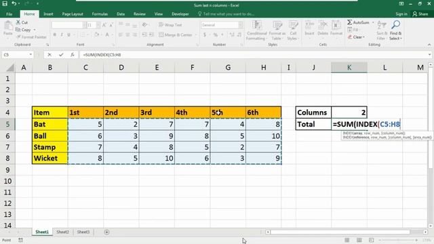Click the Insert cells icon

(309, 26)
